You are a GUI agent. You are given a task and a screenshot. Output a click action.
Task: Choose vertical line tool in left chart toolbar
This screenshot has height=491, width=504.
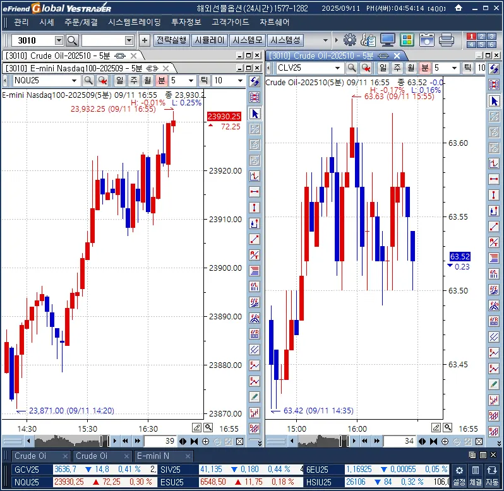(x=255, y=208)
